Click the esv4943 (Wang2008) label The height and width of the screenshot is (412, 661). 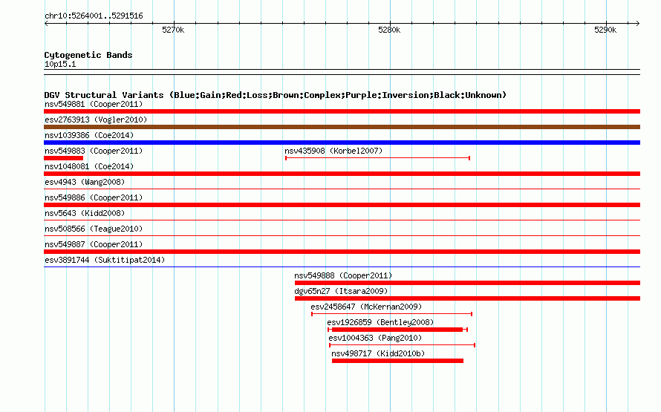point(85,182)
